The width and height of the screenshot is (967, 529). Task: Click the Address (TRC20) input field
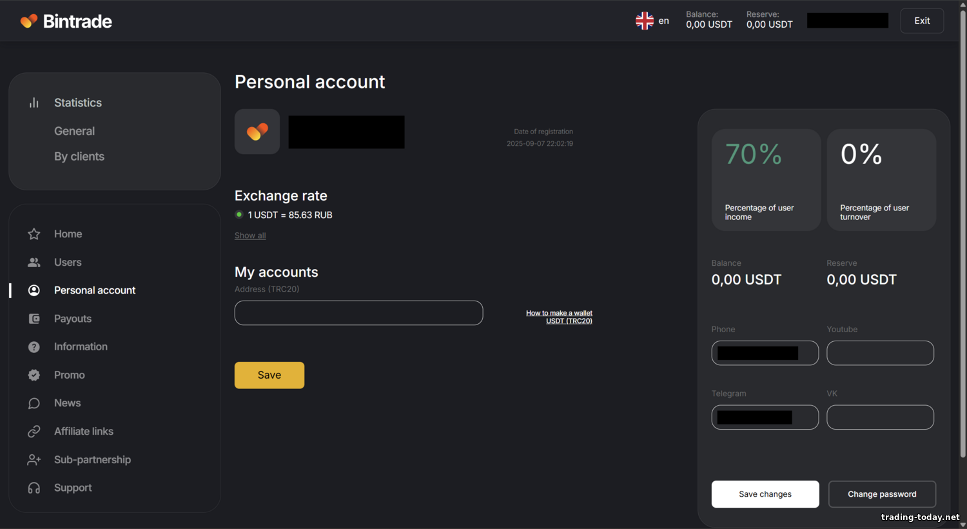[x=358, y=313]
